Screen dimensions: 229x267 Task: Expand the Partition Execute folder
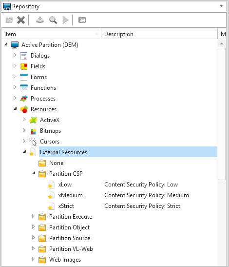33,216
